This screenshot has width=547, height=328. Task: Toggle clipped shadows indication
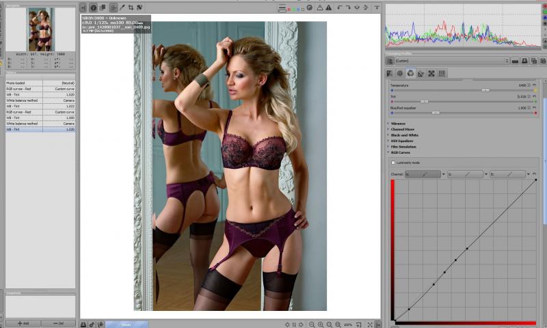tap(320, 8)
